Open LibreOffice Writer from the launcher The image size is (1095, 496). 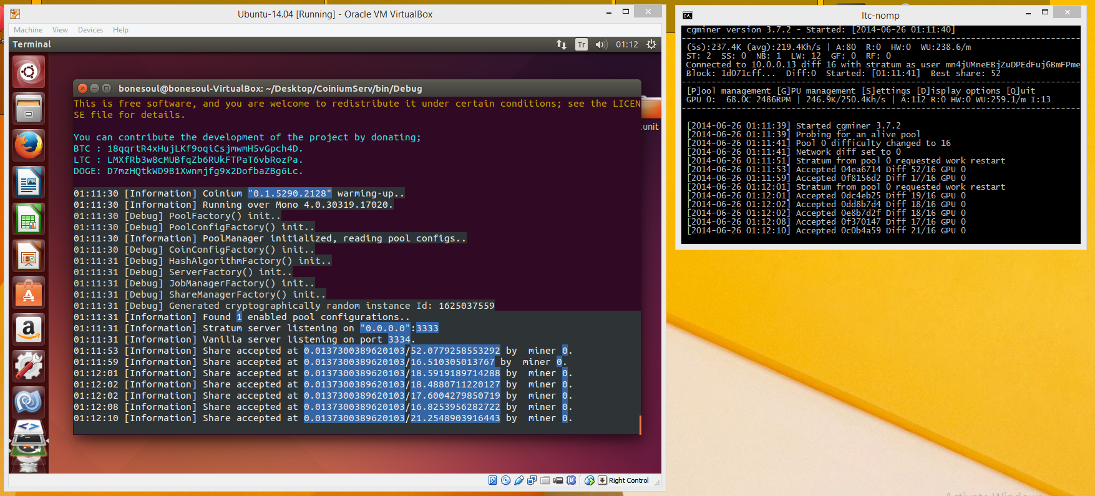[x=29, y=182]
